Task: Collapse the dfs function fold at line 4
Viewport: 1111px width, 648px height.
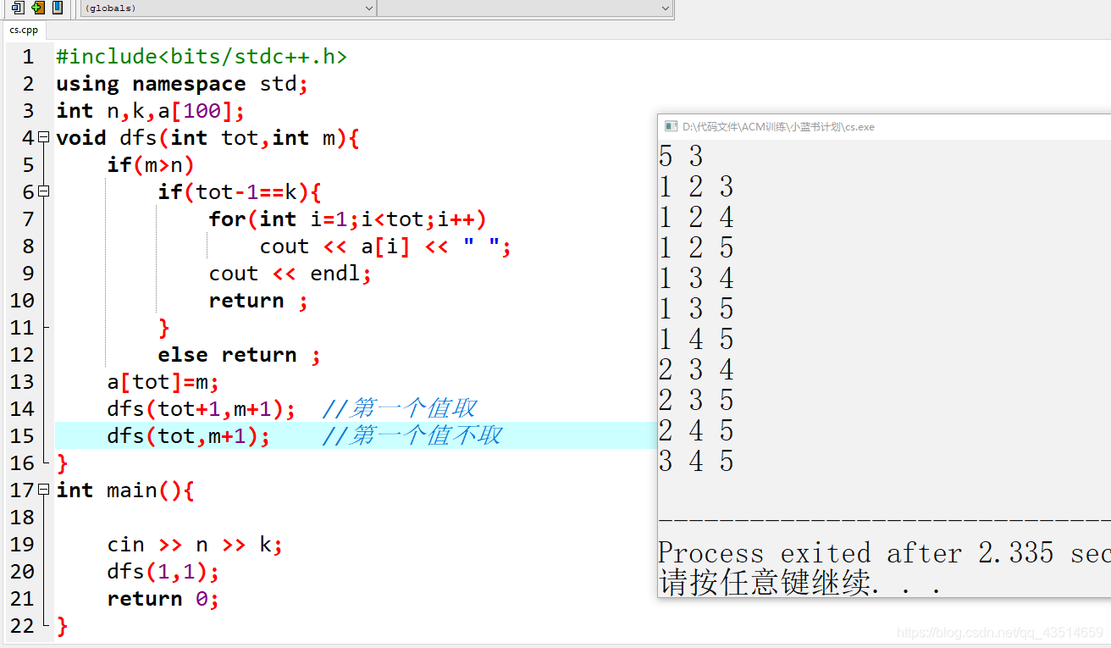Action: tap(44, 137)
